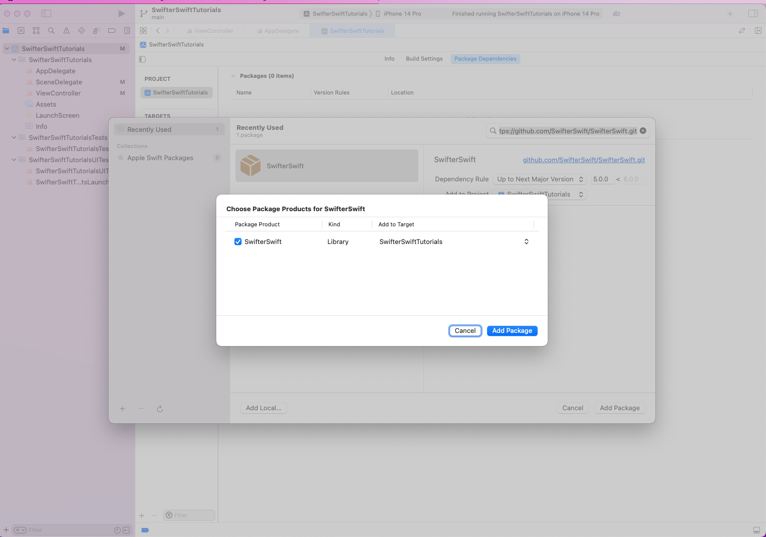Viewport: 766px width, 537px height.
Task: Switch to the Info tab
Action: 389,59
